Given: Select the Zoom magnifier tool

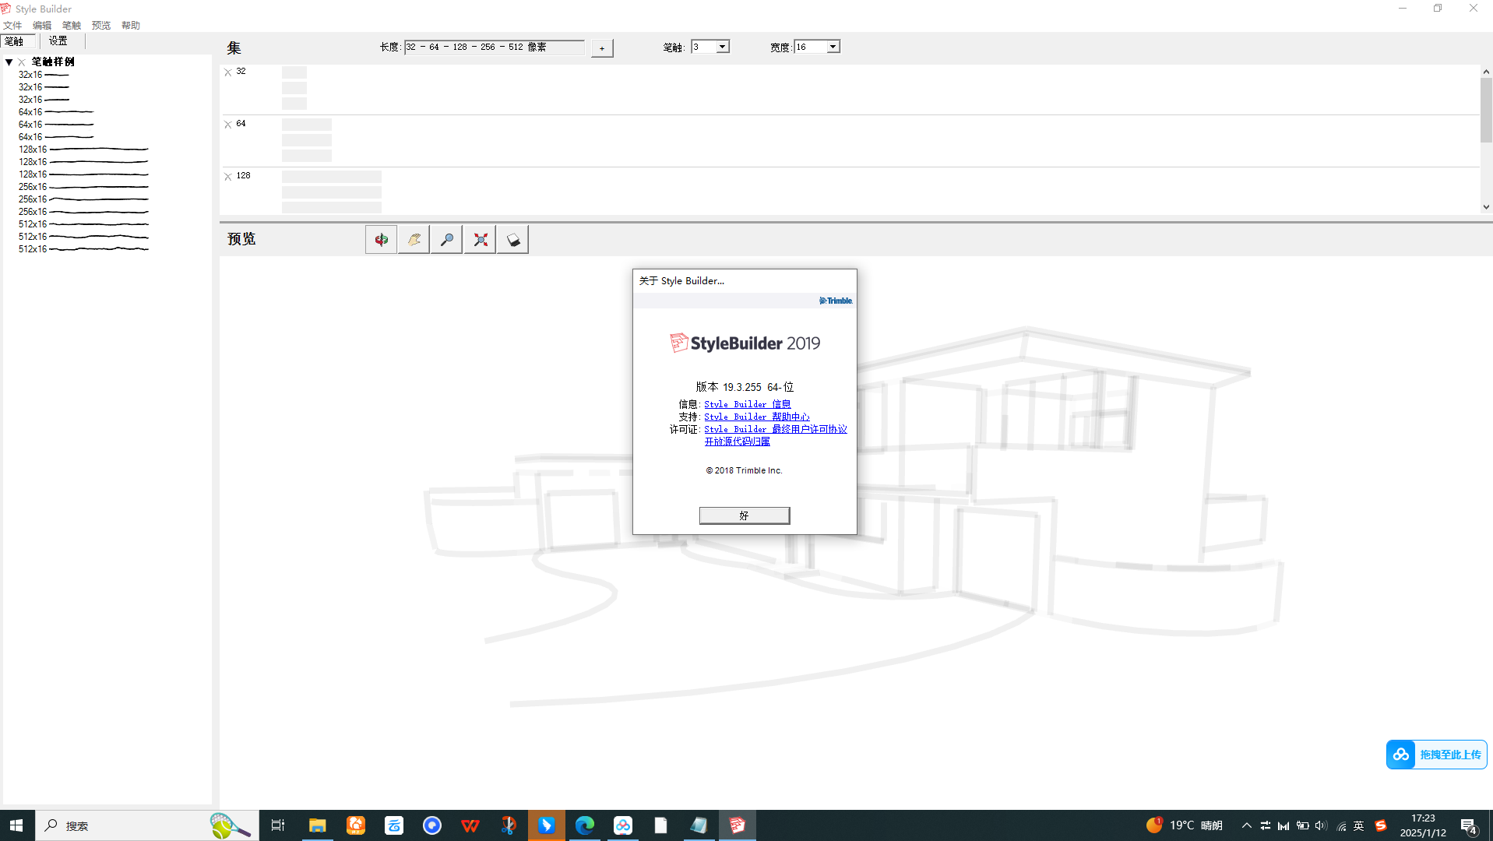Looking at the screenshot, I should pyautogui.click(x=446, y=240).
